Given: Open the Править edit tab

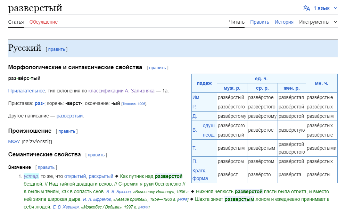Looking at the screenshot, I should [259, 22].
